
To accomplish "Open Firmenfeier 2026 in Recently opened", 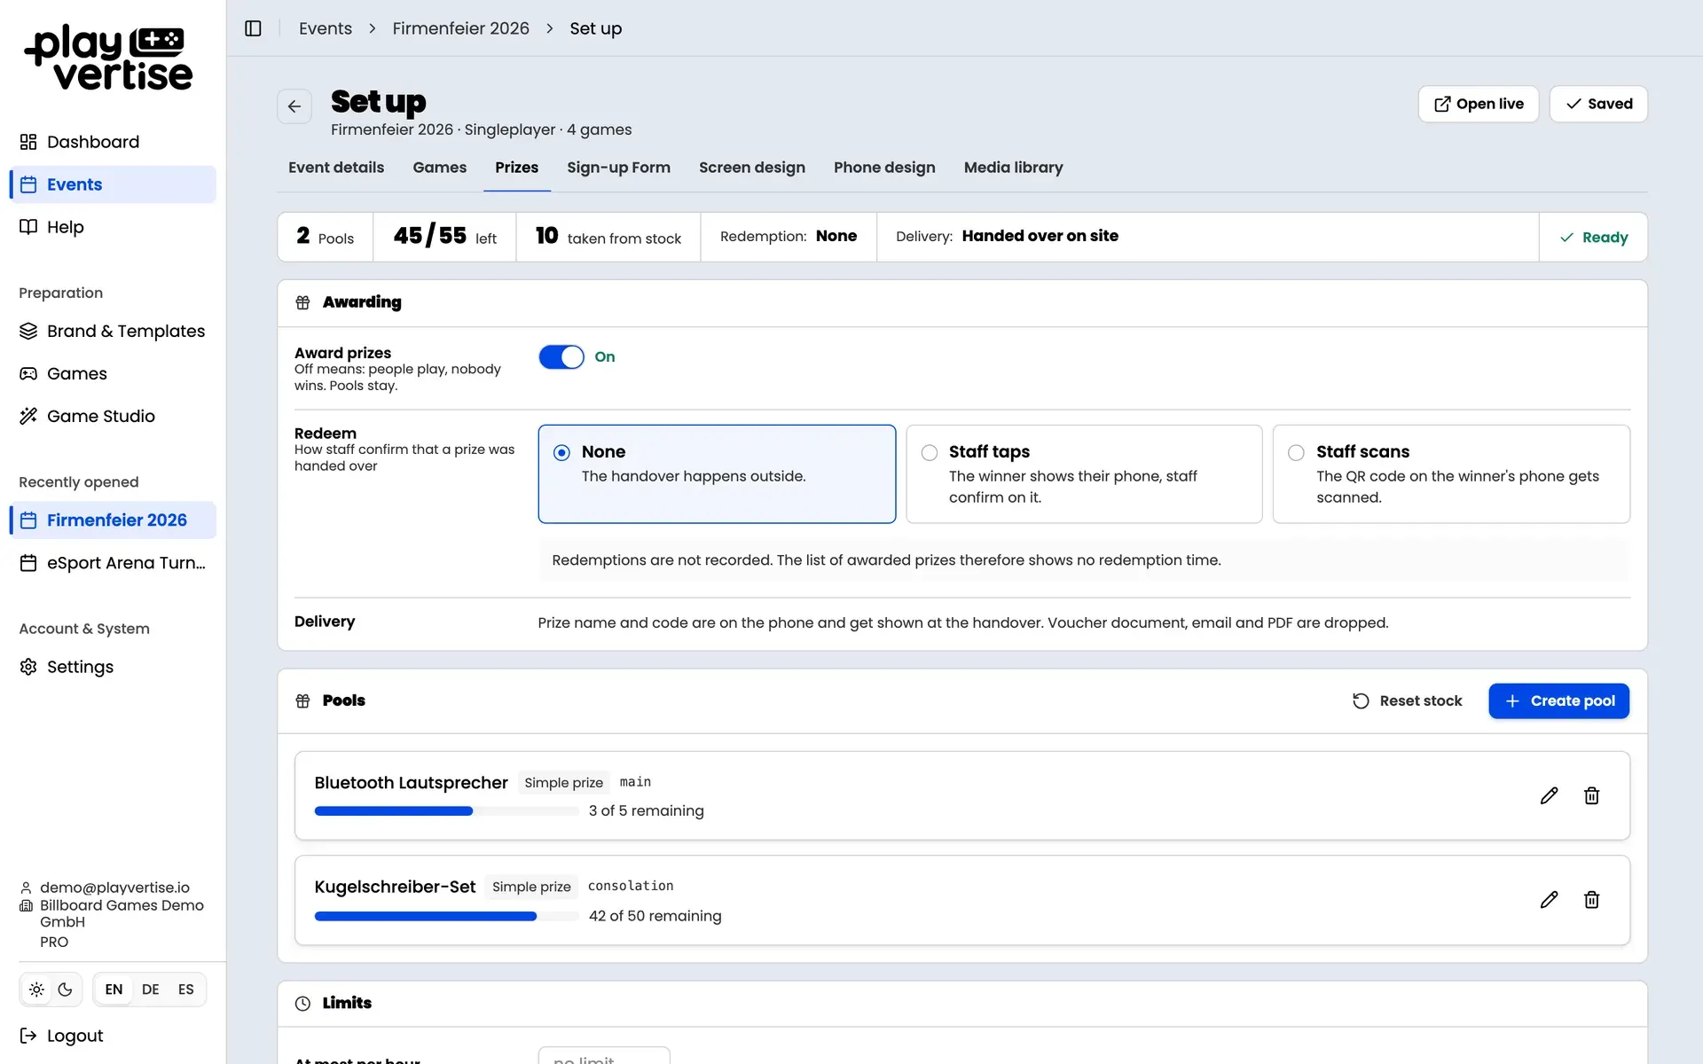I will (113, 520).
